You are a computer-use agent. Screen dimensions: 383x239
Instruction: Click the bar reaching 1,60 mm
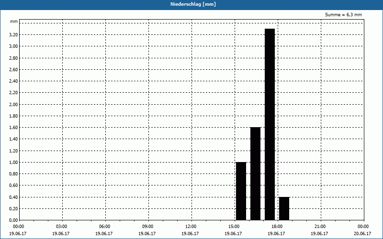pos(255,174)
